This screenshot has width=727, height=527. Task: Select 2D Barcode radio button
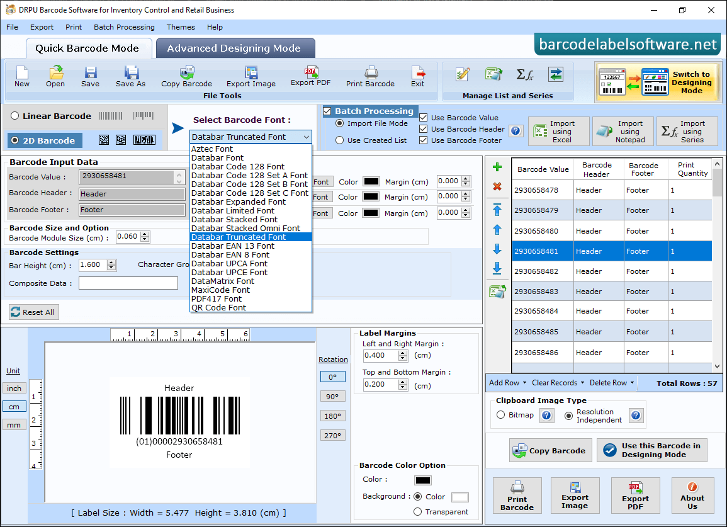[15, 140]
